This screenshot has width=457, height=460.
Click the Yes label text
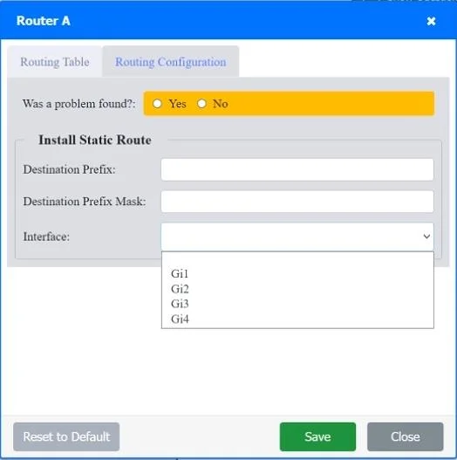[177, 104]
